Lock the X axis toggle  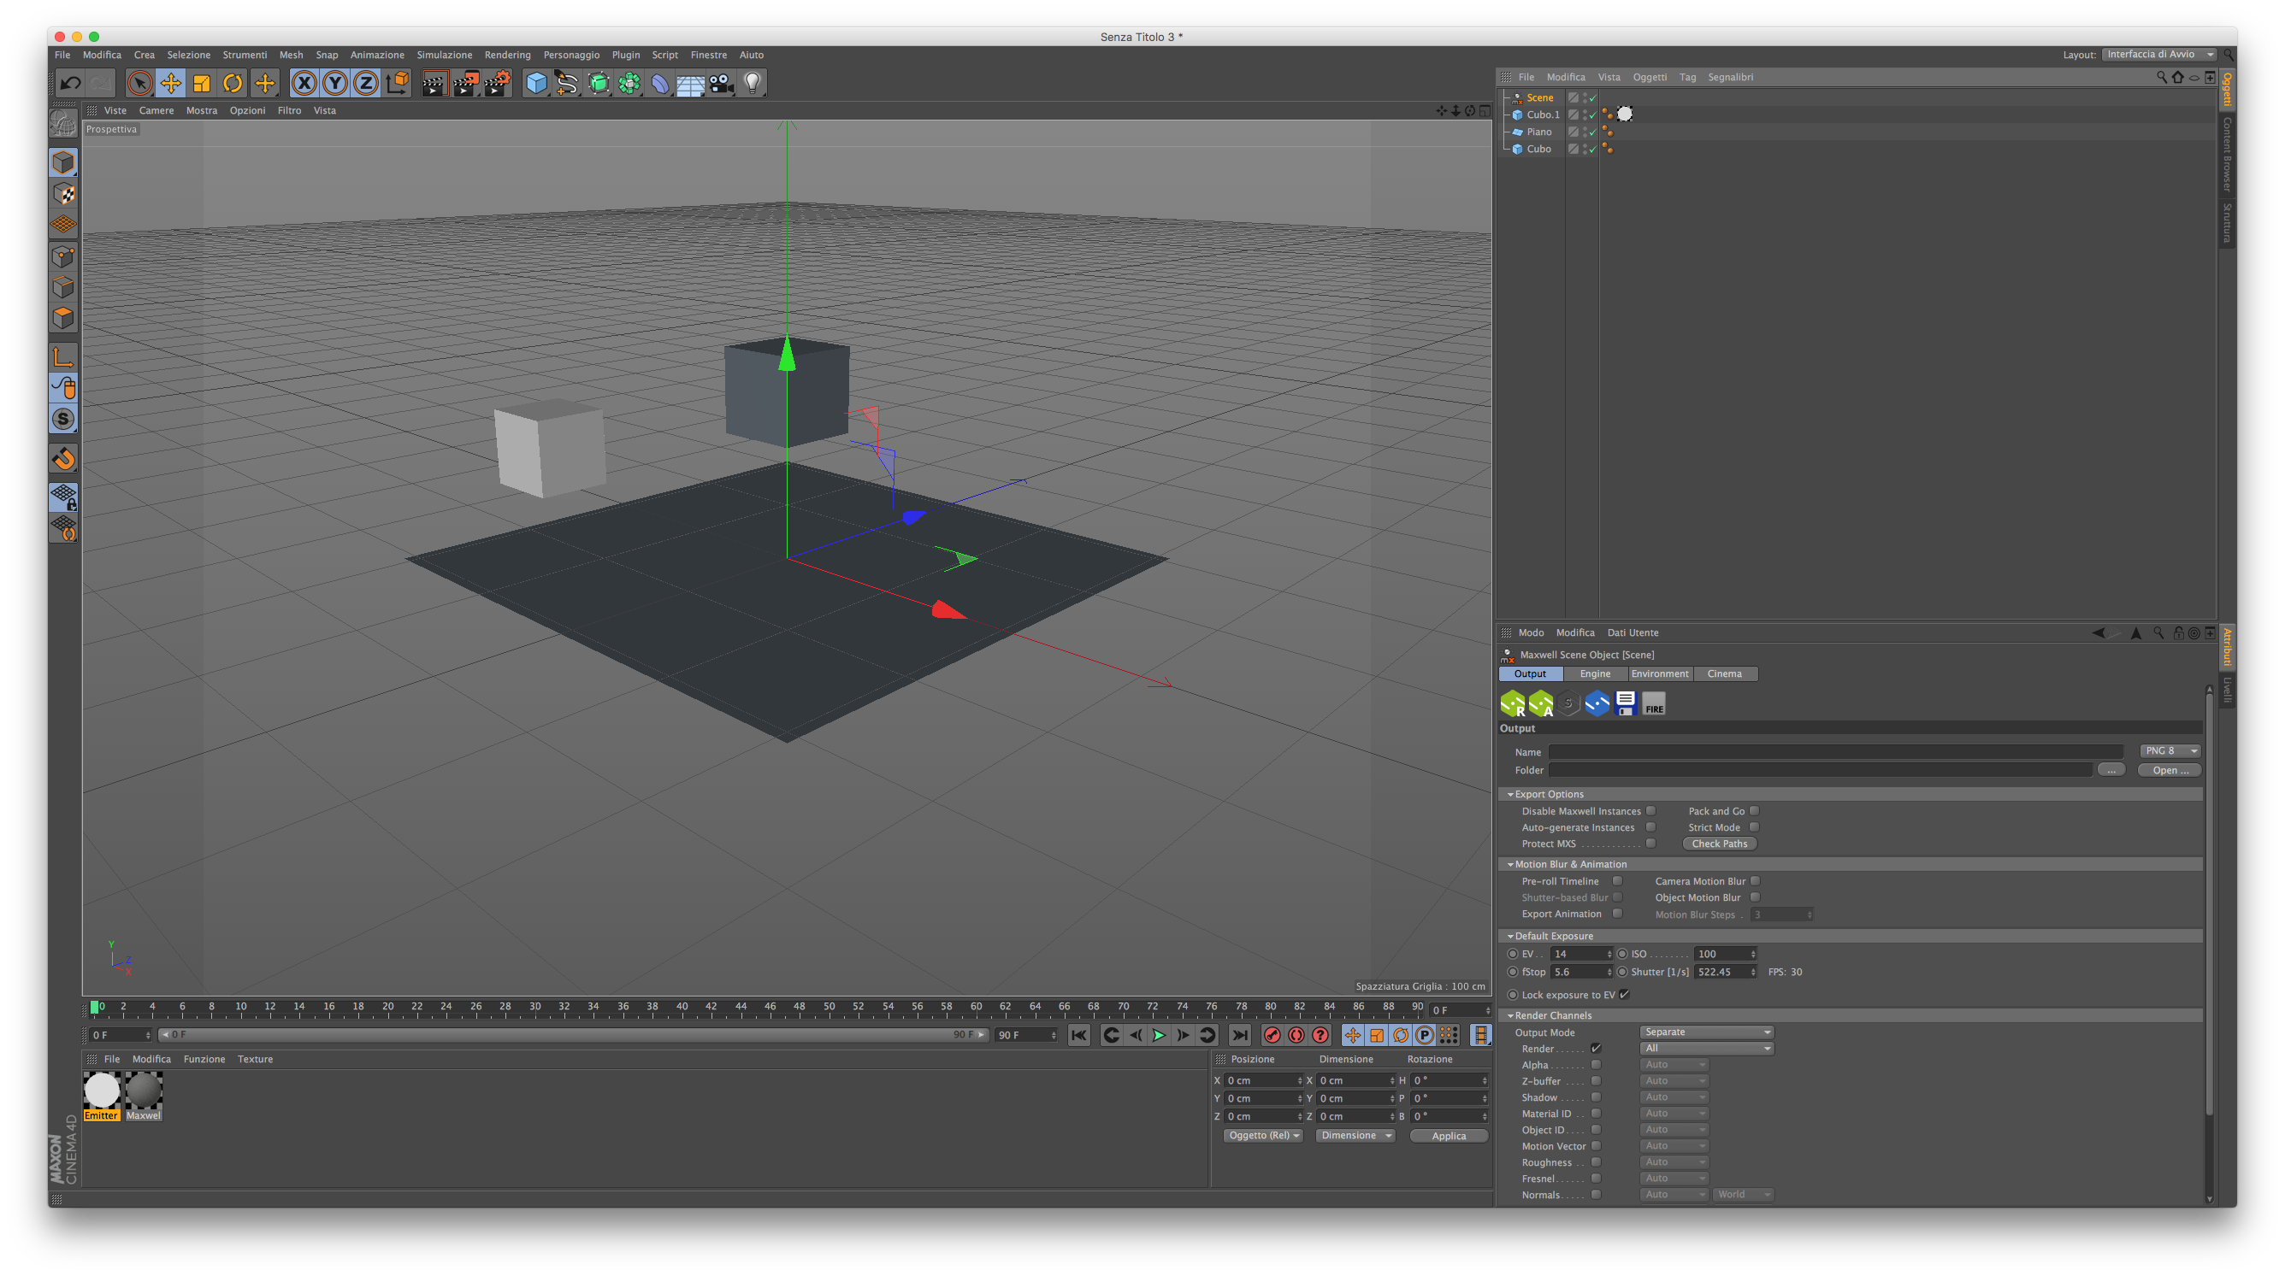click(304, 84)
